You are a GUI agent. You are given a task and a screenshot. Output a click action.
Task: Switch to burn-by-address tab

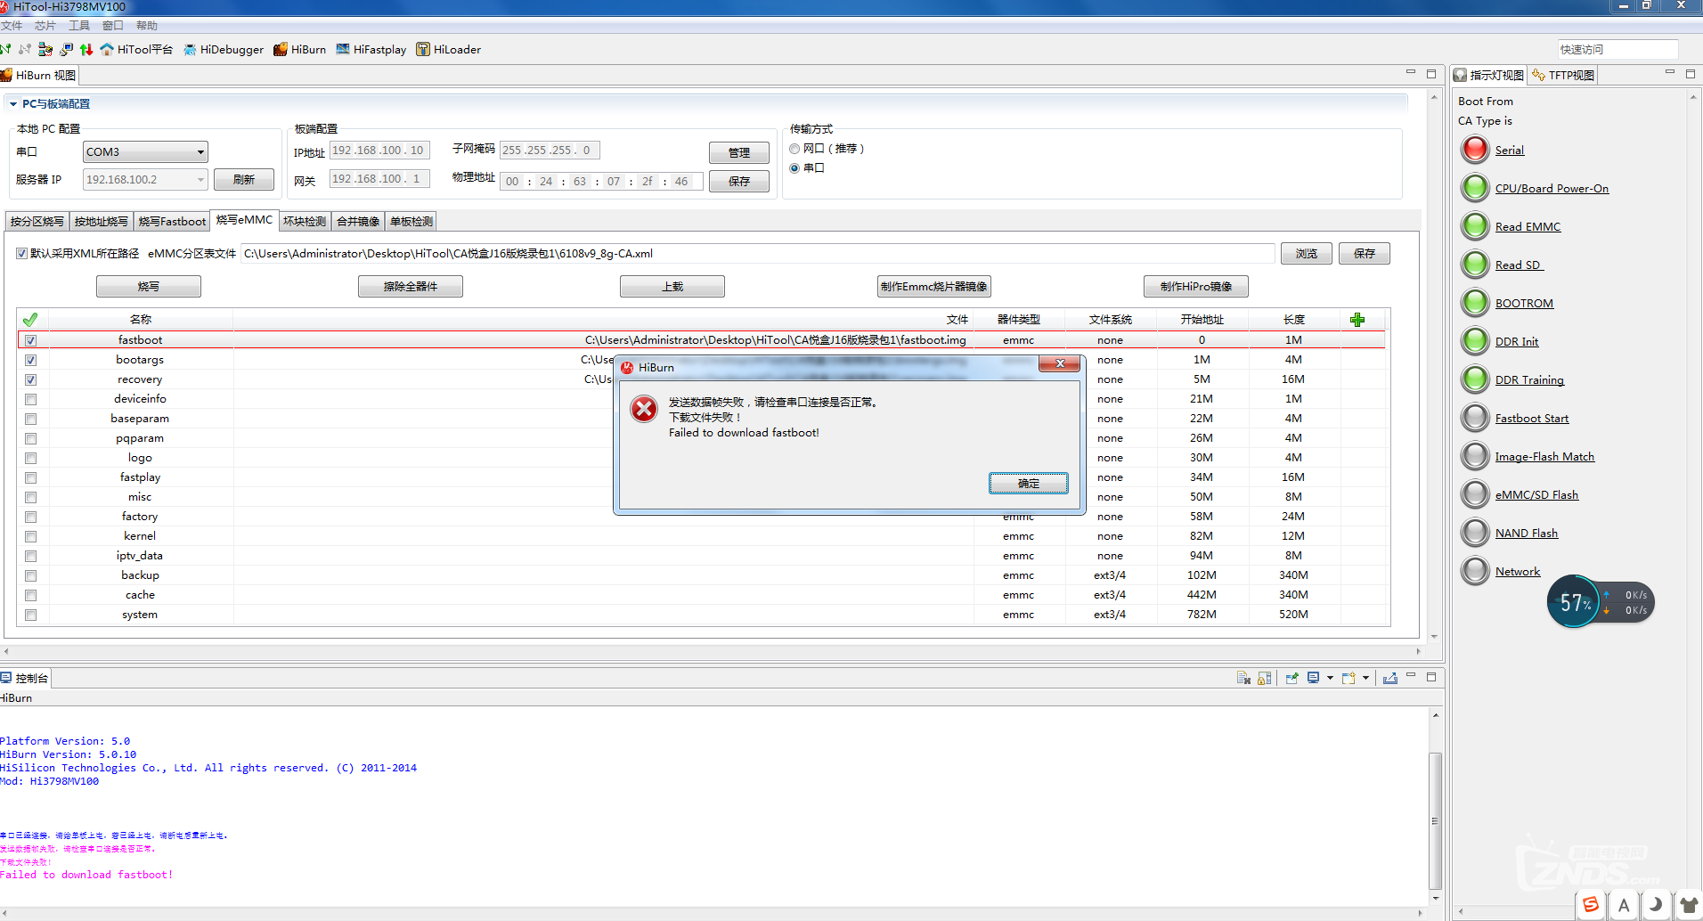click(x=101, y=221)
